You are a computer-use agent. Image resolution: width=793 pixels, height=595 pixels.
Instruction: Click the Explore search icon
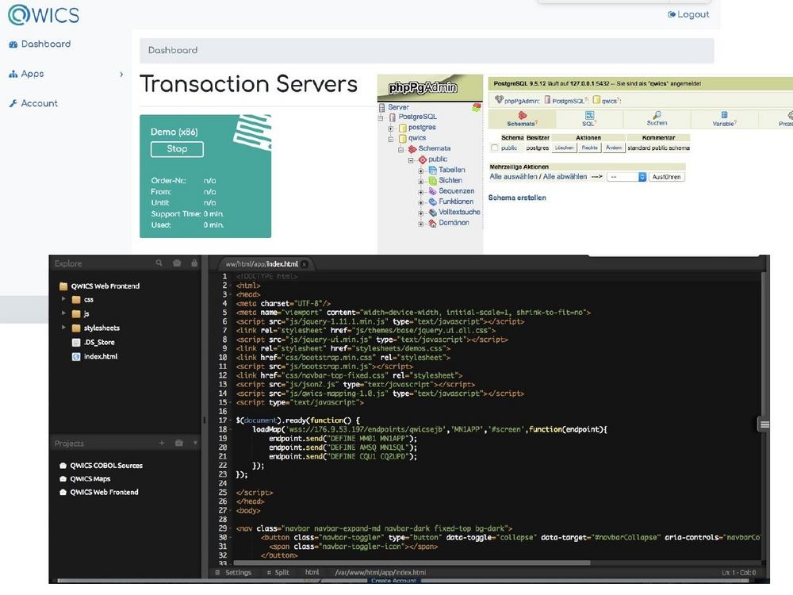click(x=159, y=263)
